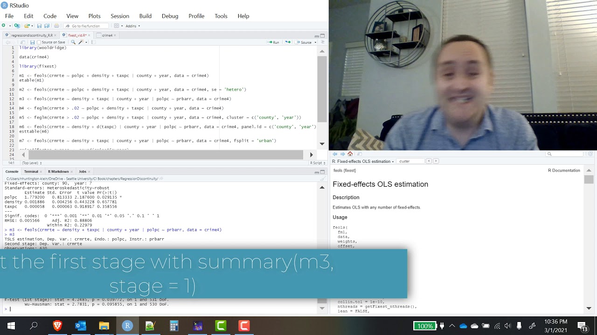Open the Build menu
The height and width of the screenshot is (335, 597).
point(146,16)
